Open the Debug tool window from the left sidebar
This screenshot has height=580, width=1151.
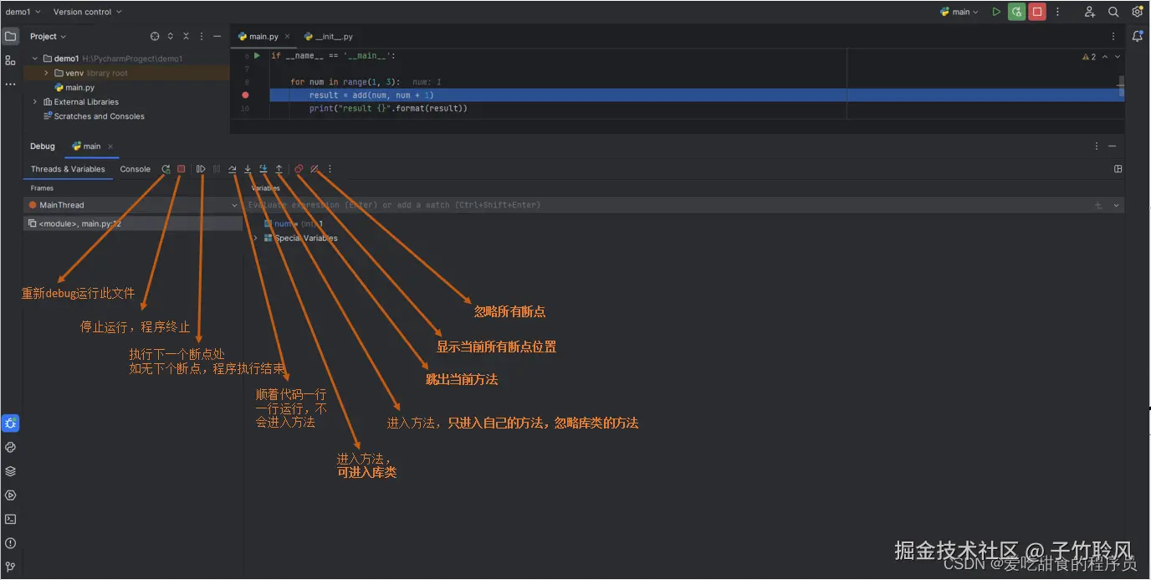coord(11,423)
